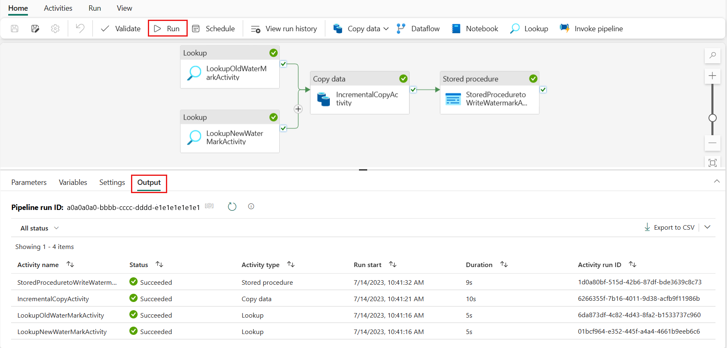Expand the Copy data dropdown arrow
This screenshot has width=727, height=348.
point(386,29)
